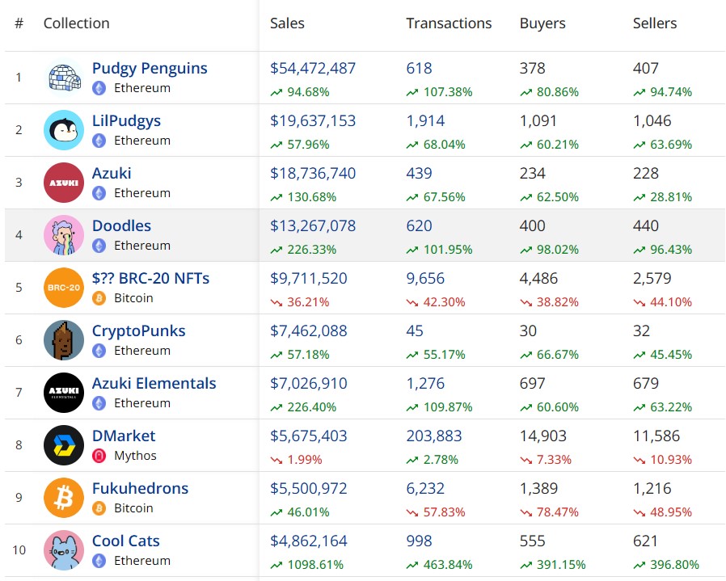
Task: Select the Mythos chain badge under DMarket
Action: [99, 456]
